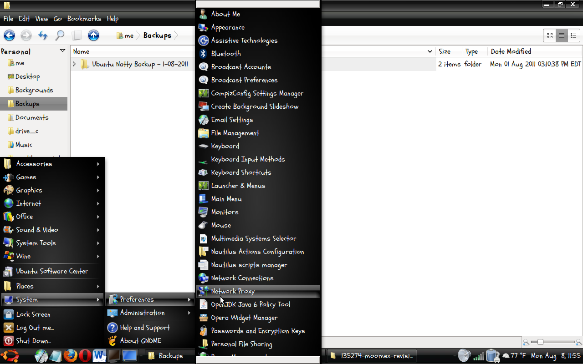The height and width of the screenshot is (364, 583).
Task: Open search with the magnifying glass icon
Action: (60, 35)
